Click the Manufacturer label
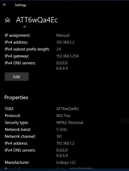The width and height of the screenshot is (129, 171). 17,162
